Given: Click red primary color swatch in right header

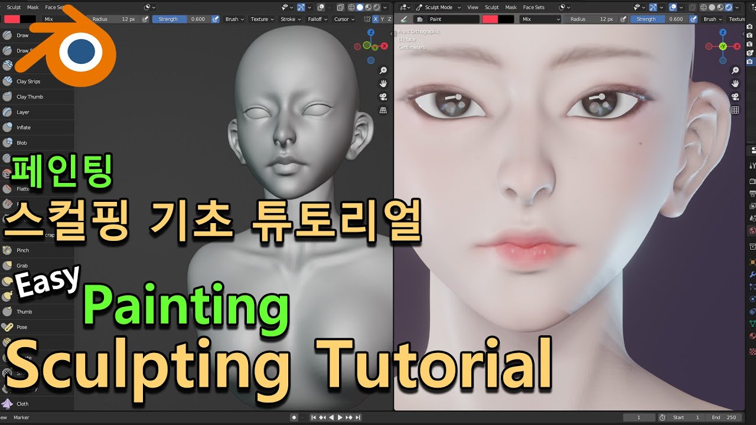Looking at the screenshot, I should [490, 19].
